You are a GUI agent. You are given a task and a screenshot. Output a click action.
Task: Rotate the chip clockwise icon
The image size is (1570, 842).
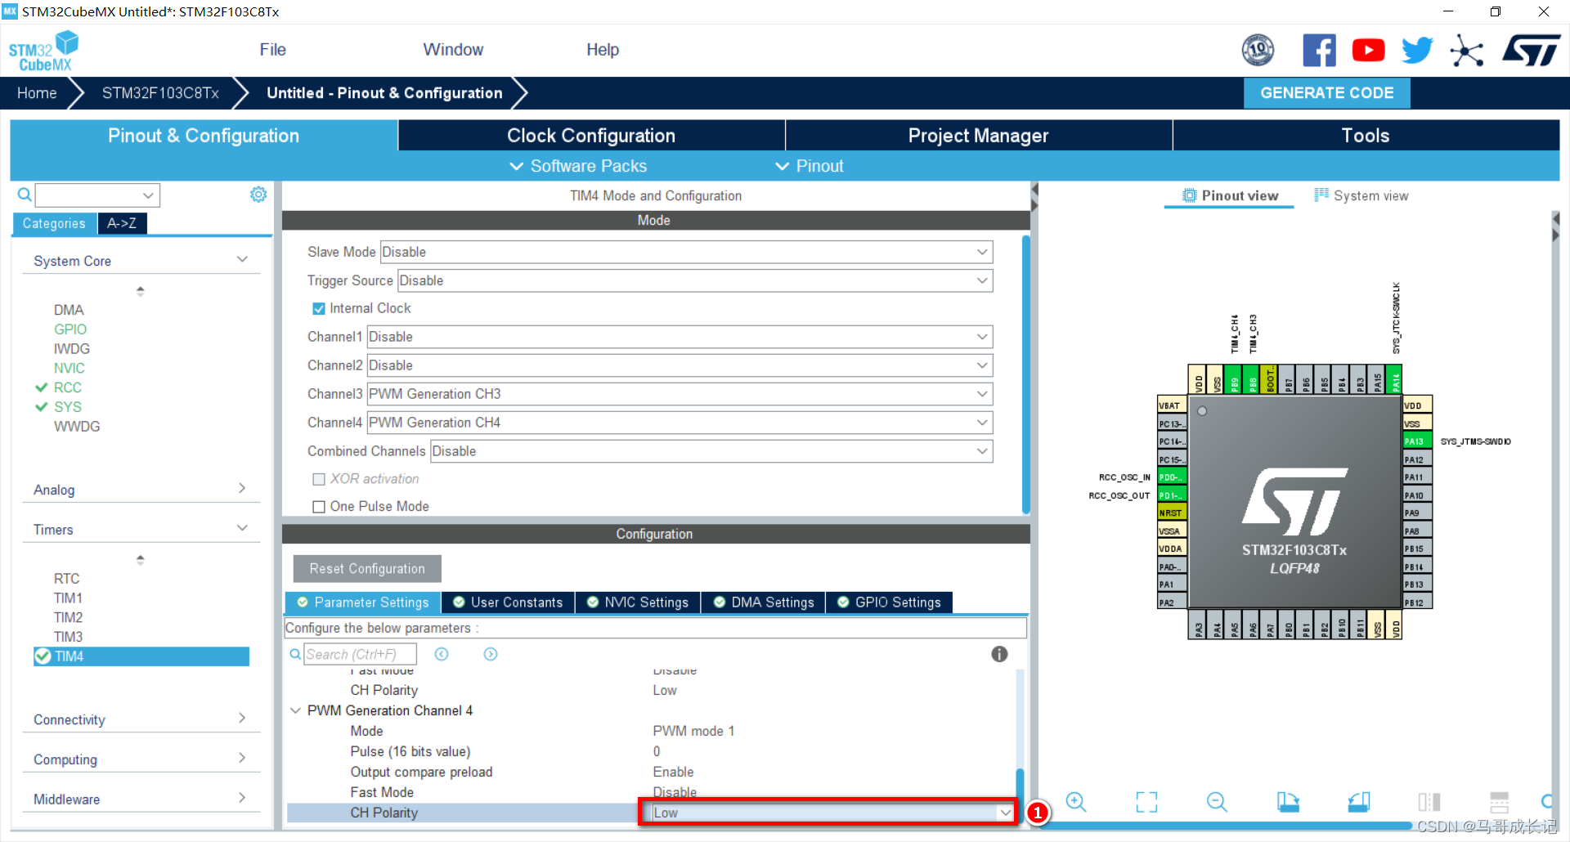[x=1288, y=802]
